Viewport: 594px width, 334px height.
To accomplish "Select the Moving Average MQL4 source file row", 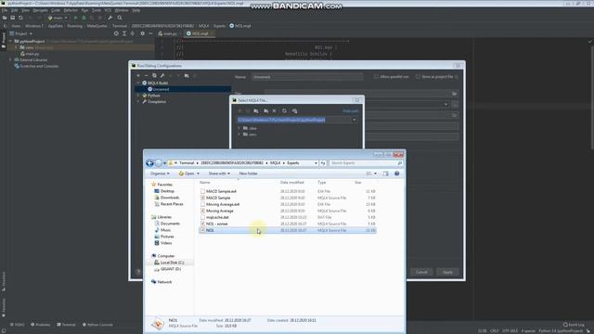I will 287,211.
